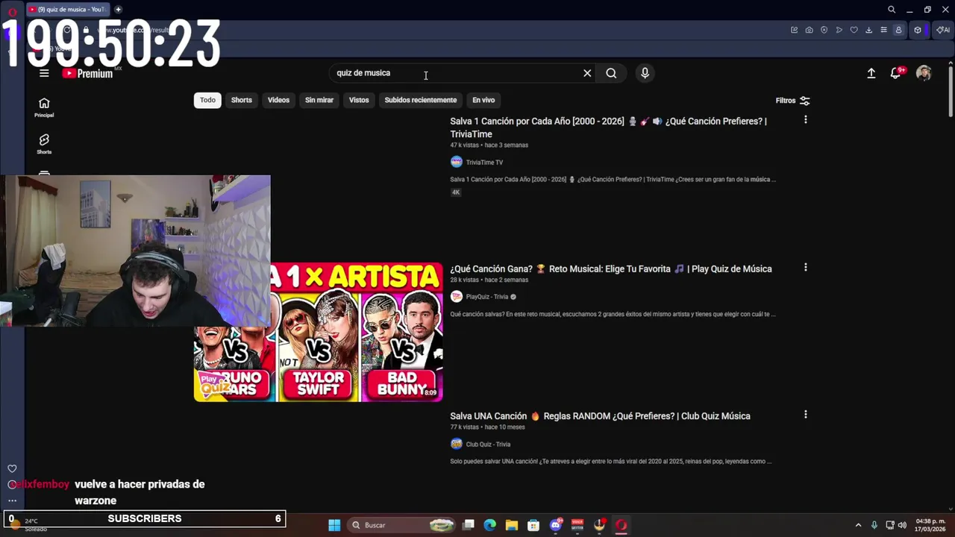Start voice search with microphone icon
This screenshot has height=537, width=955.
point(645,73)
